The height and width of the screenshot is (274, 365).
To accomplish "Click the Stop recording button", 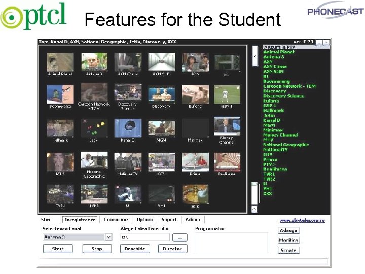I will (97, 249).
